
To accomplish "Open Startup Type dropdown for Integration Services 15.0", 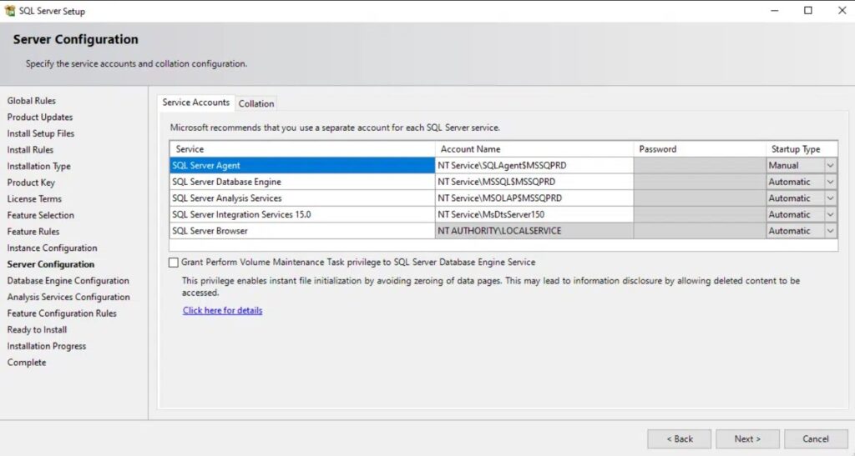I will (830, 214).
